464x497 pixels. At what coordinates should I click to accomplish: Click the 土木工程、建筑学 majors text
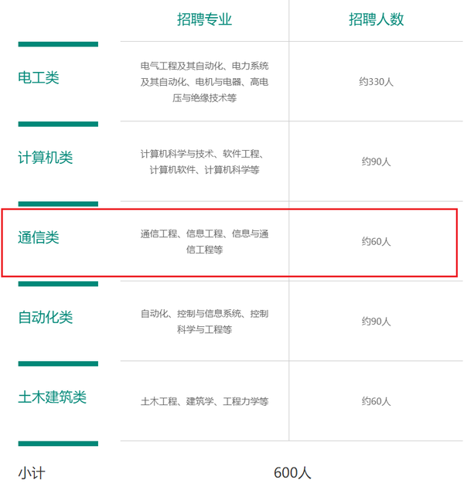[x=205, y=401]
